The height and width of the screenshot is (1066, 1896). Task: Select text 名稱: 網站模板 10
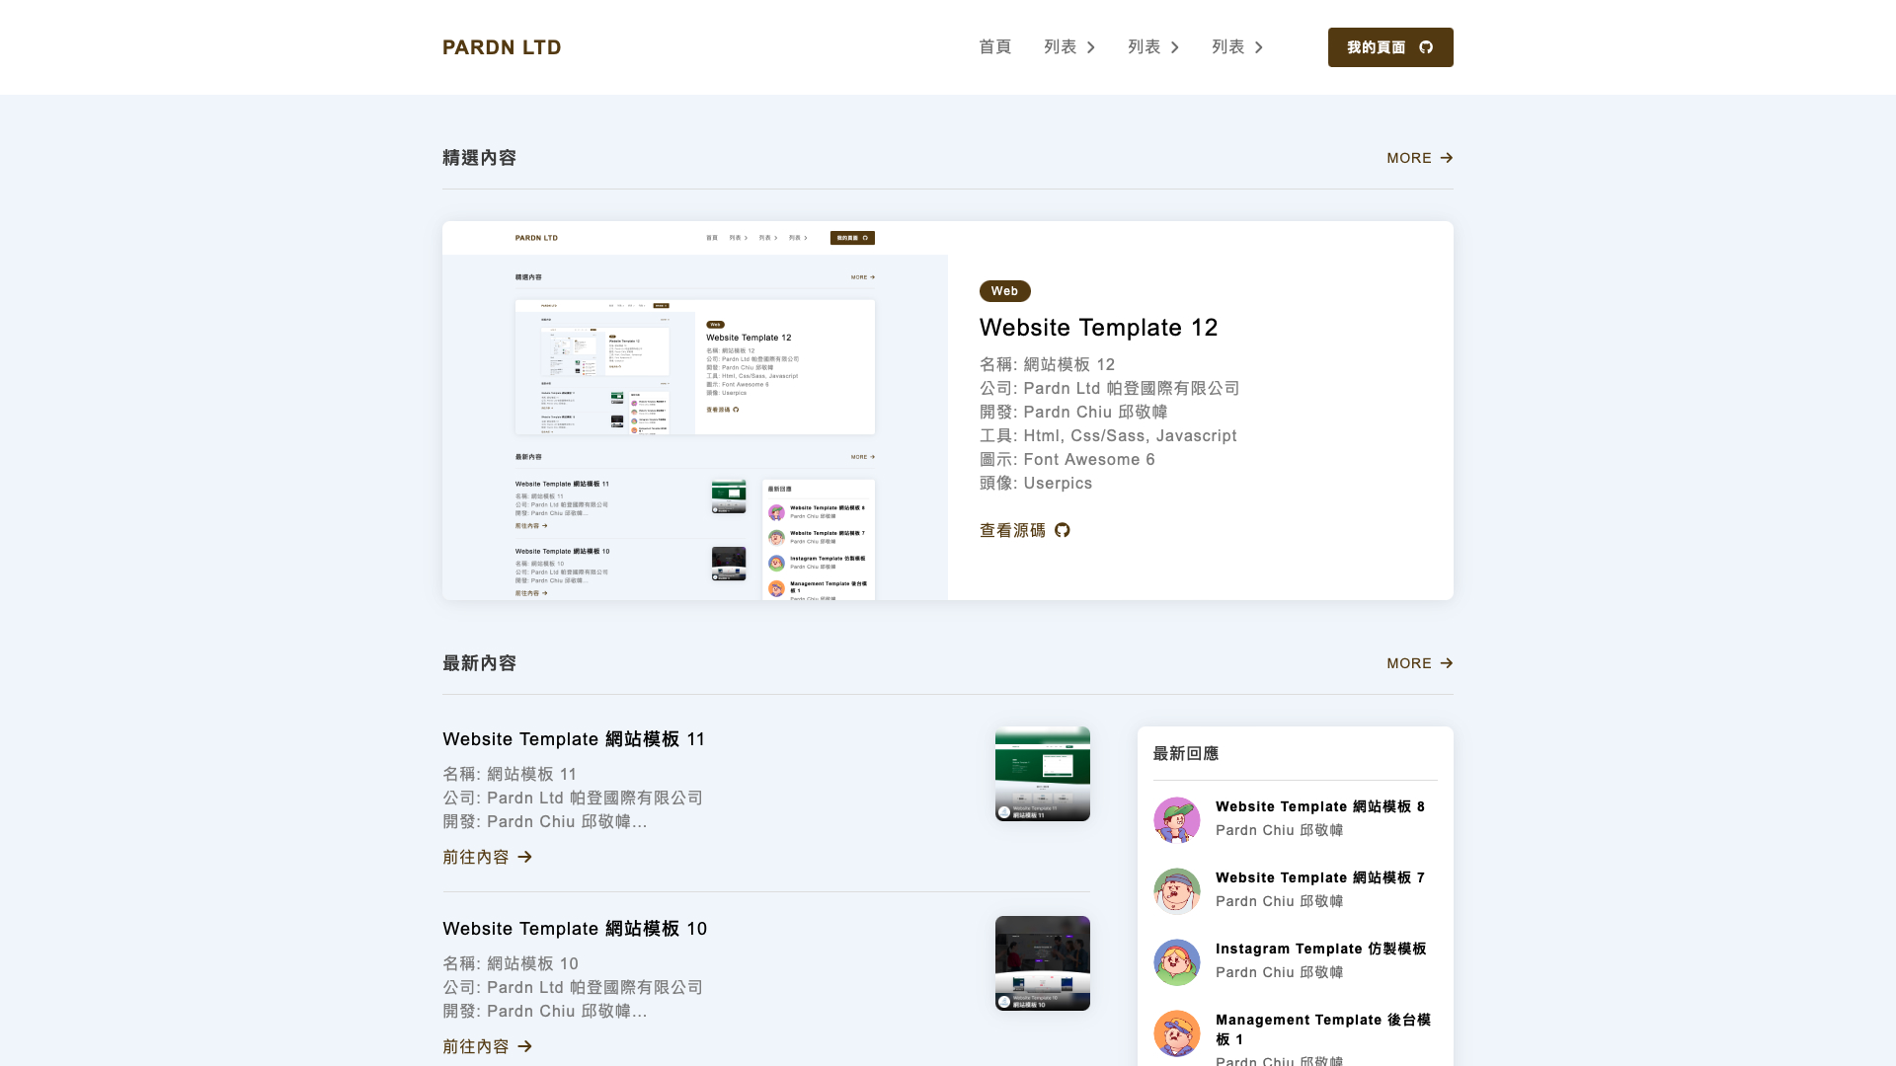511,963
